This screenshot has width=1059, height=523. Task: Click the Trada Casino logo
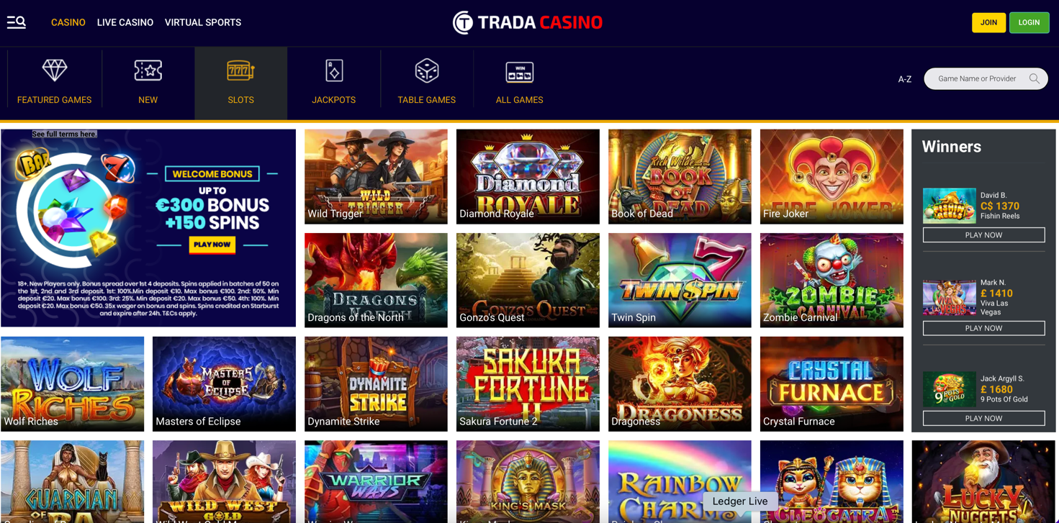[x=528, y=22]
